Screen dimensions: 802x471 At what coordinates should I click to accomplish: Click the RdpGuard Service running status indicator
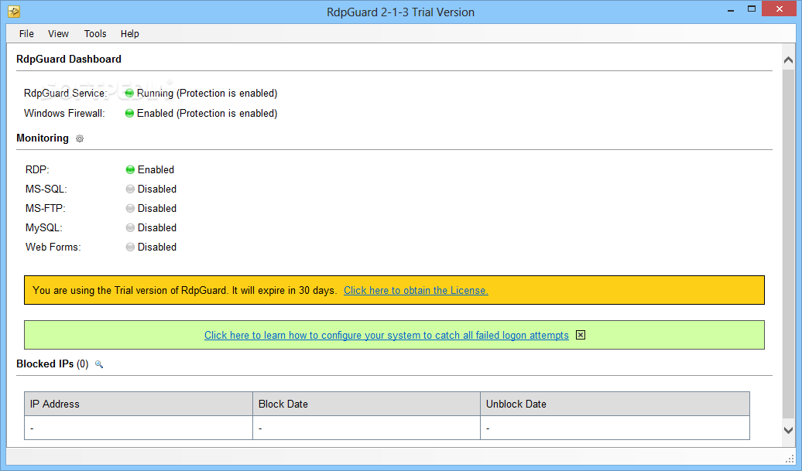pos(130,94)
